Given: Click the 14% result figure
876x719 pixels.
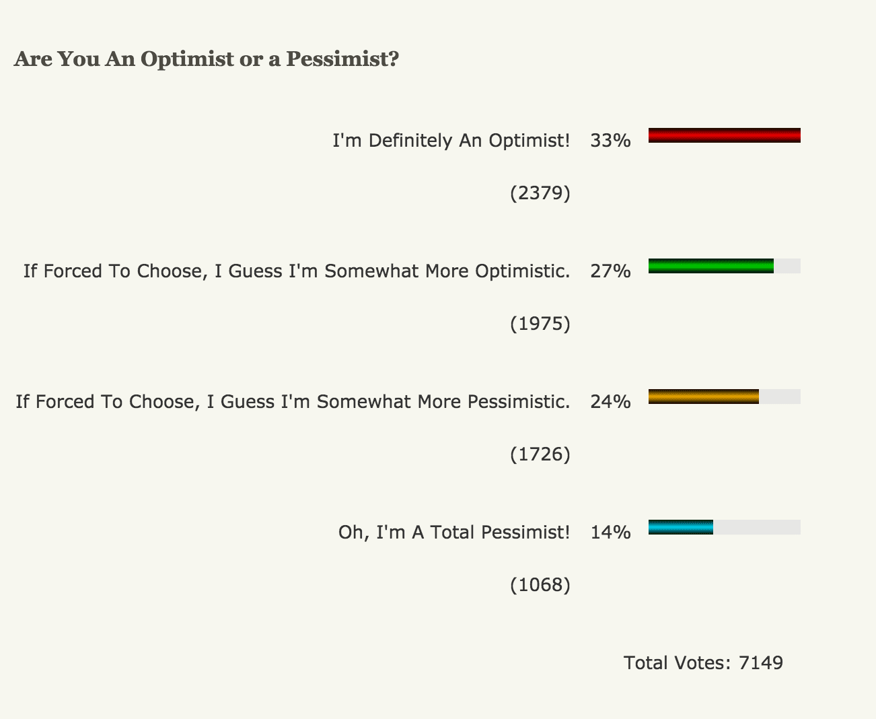Looking at the screenshot, I should click(610, 533).
